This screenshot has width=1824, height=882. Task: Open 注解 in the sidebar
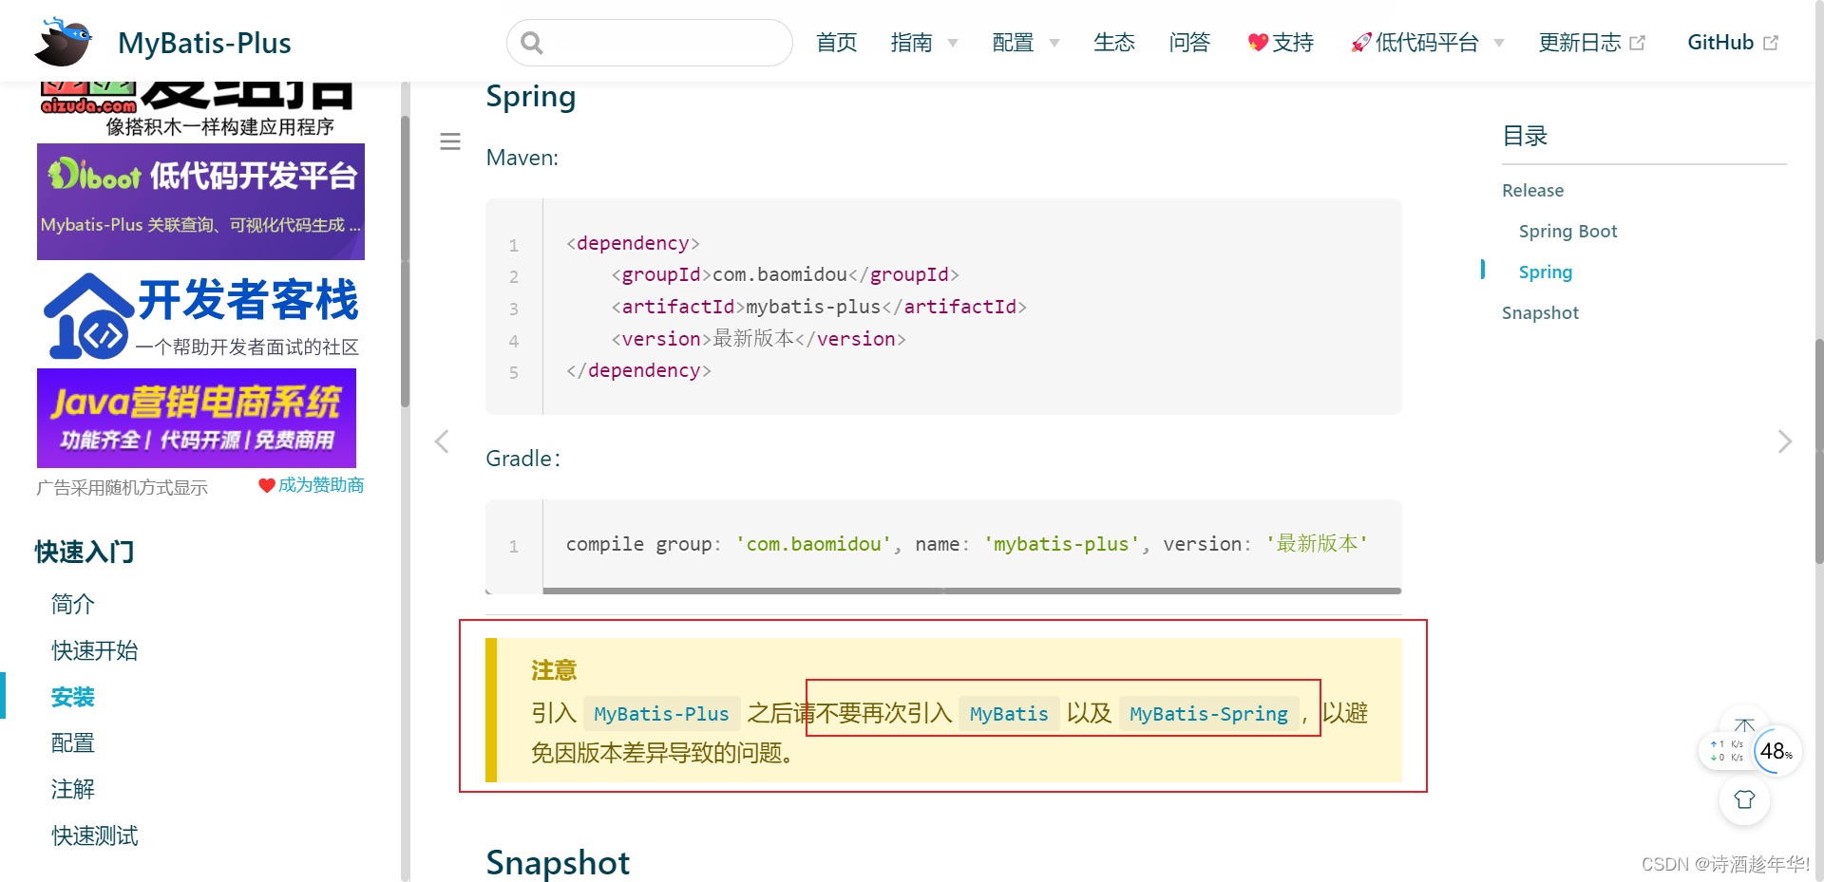(73, 789)
